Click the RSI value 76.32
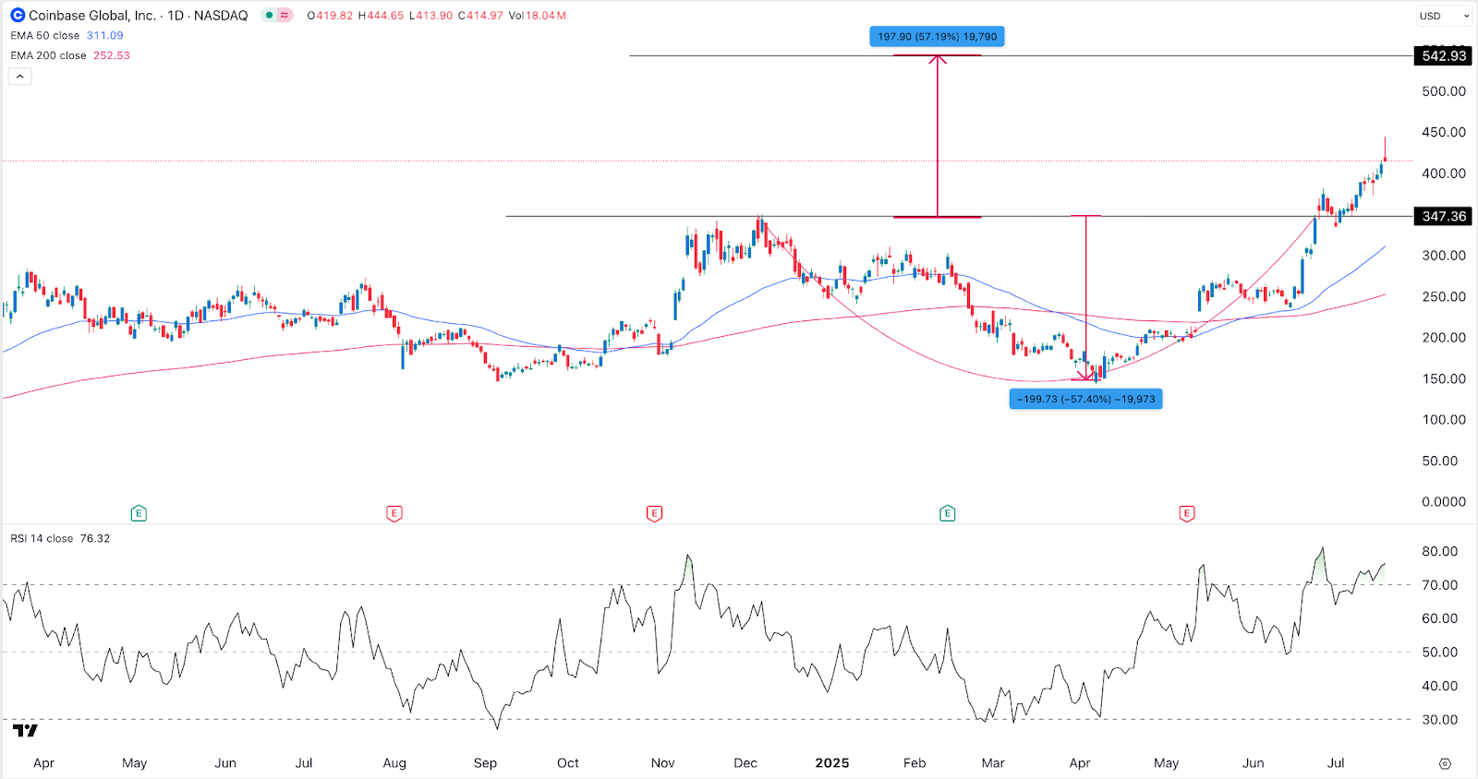The image size is (1478, 779). pos(95,539)
